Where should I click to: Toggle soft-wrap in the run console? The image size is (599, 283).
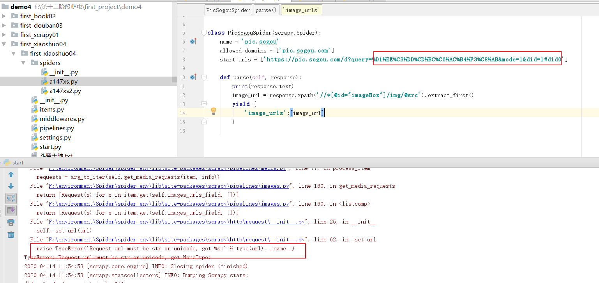(11, 198)
